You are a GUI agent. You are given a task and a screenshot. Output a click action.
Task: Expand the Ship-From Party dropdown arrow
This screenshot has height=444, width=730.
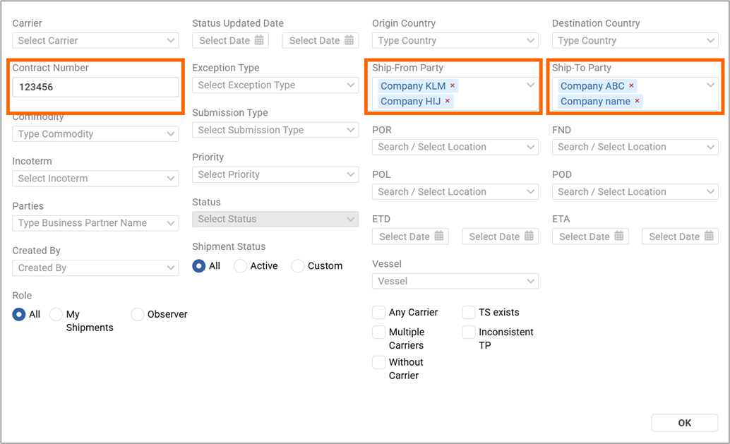click(x=530, y=85)
